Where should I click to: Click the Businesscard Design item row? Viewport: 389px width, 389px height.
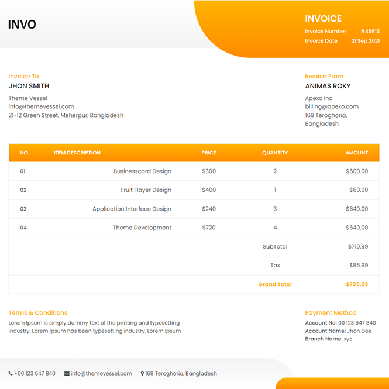tap(142, 171)
